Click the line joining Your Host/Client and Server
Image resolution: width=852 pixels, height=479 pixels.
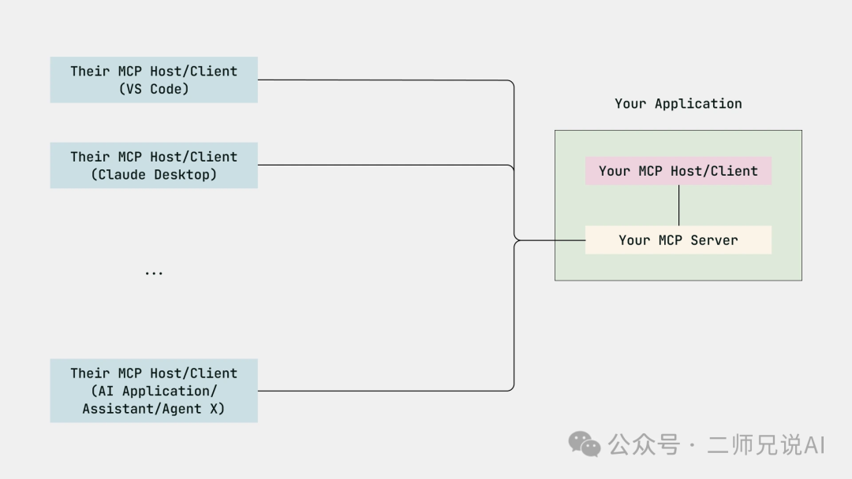(678, 206)
